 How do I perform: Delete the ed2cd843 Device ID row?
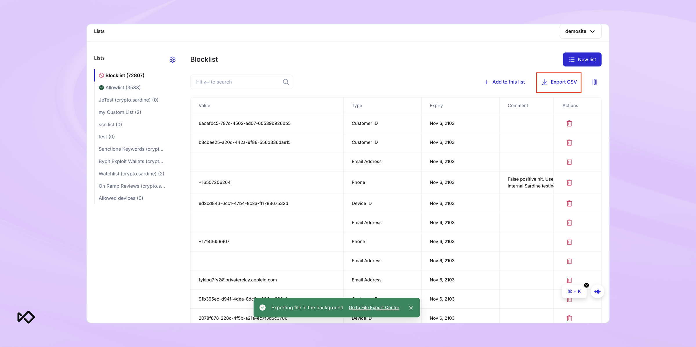[569, 203]
